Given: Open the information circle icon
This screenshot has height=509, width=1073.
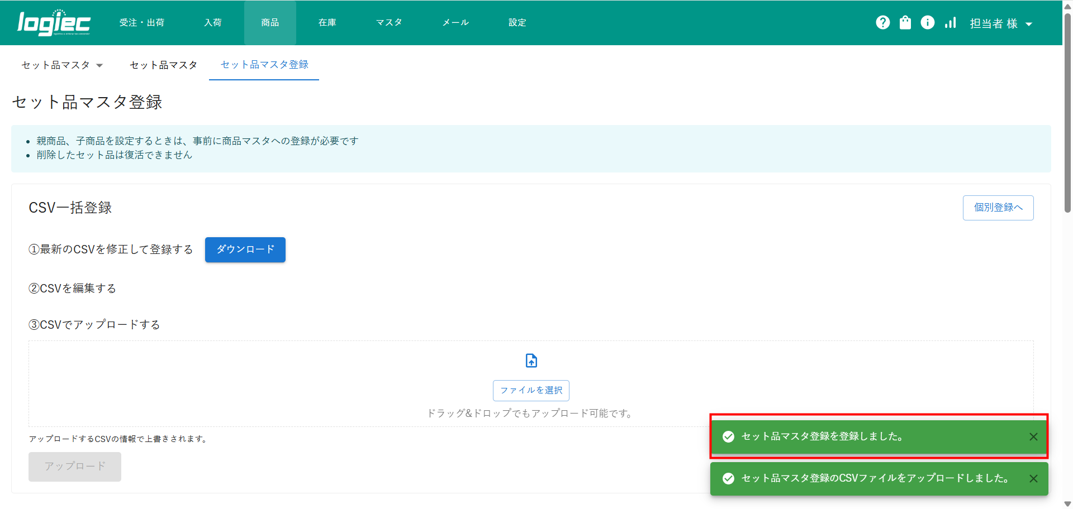Looking at the screenshot, I should coord(927,22).
